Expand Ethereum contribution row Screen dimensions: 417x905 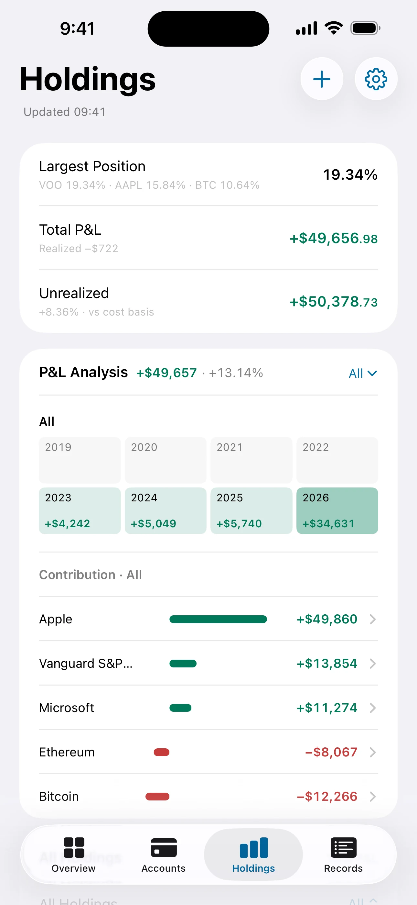tap(208, 752)
